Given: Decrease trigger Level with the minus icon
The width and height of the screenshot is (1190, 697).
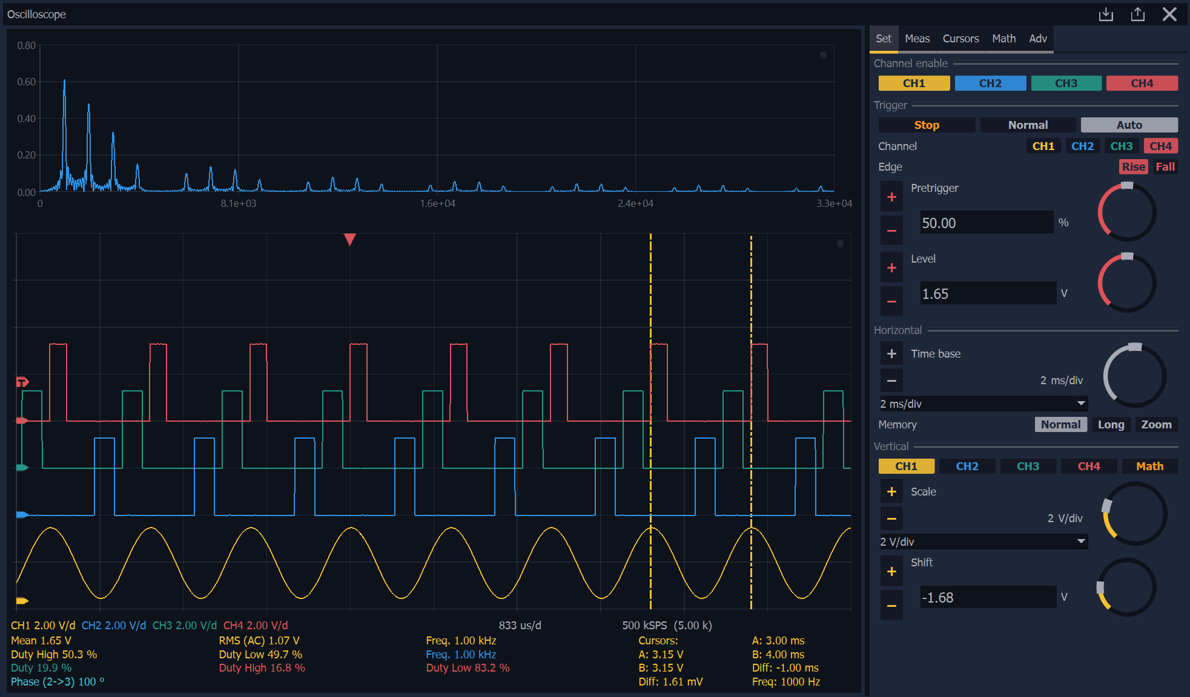Looking at the screenshot, I should click(x=891, y=301).
